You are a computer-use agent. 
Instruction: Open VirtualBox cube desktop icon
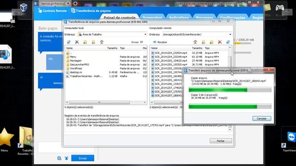pyautogui.click(x=24, y=7)
